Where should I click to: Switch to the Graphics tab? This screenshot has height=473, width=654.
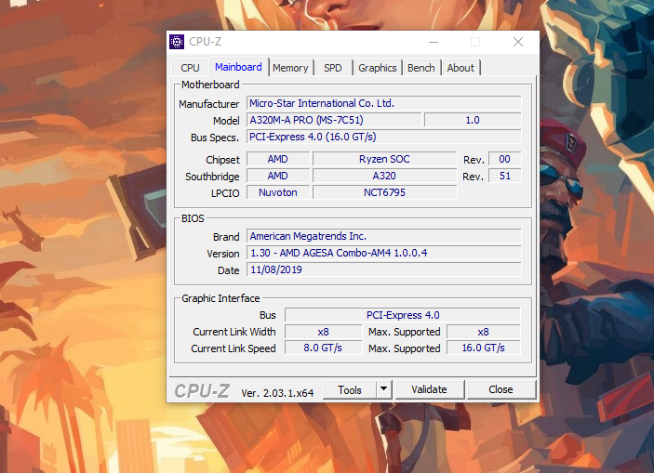(x=378, y=68)
